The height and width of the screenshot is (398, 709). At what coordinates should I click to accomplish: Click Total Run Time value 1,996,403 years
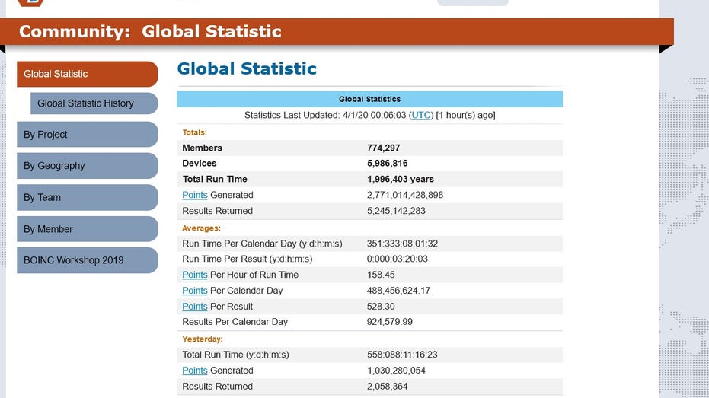pyautogui.click(x=400, y=179)
